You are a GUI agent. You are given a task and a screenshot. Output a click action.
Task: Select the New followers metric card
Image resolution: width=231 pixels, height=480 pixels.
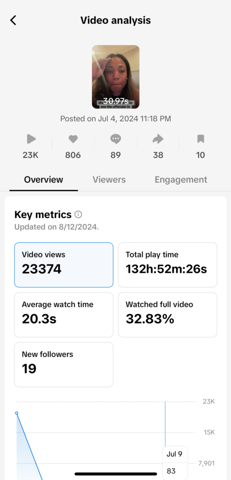[64, 365]
